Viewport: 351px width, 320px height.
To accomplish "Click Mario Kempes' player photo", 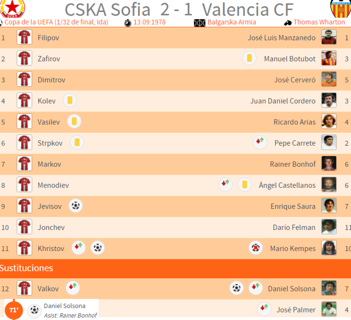I will [x=329, y=248].
